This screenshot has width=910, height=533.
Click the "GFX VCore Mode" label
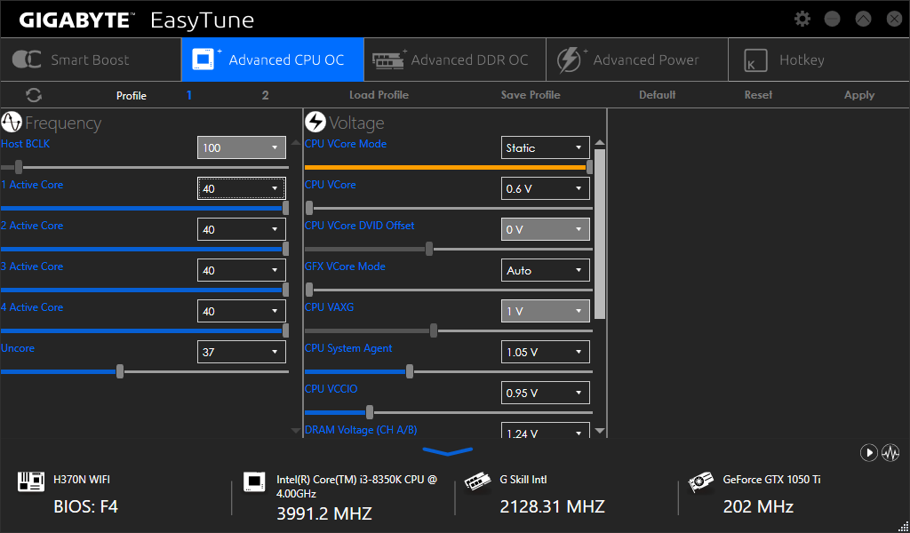[345, 266]
